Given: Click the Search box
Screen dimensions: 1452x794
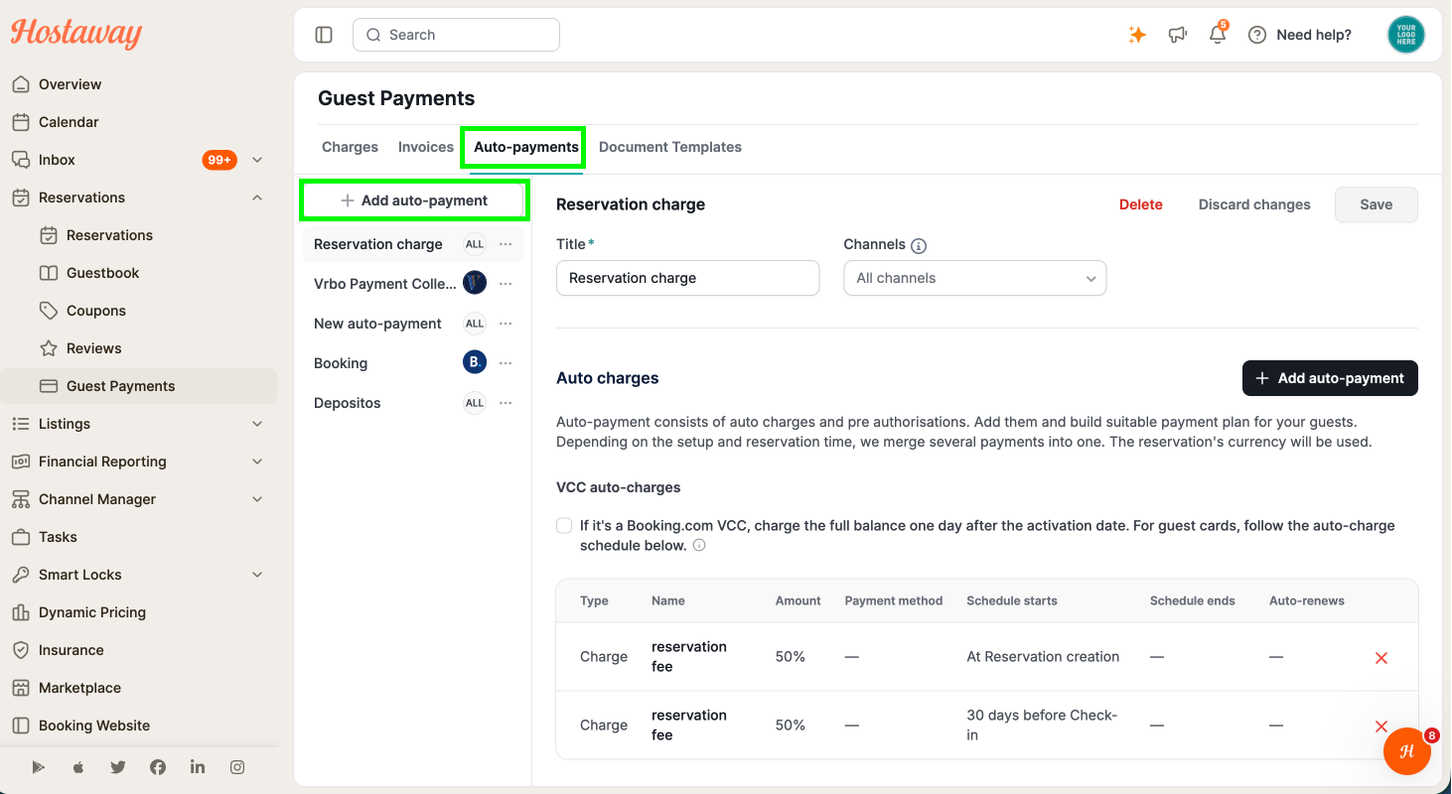Looking at the screenshot, I should coord(456,35).
